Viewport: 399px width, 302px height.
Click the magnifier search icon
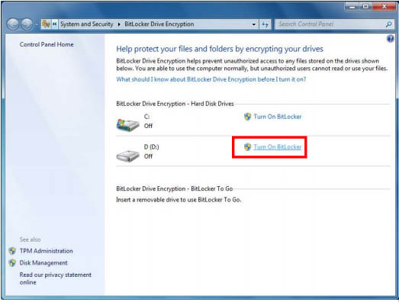pos(388,24)
